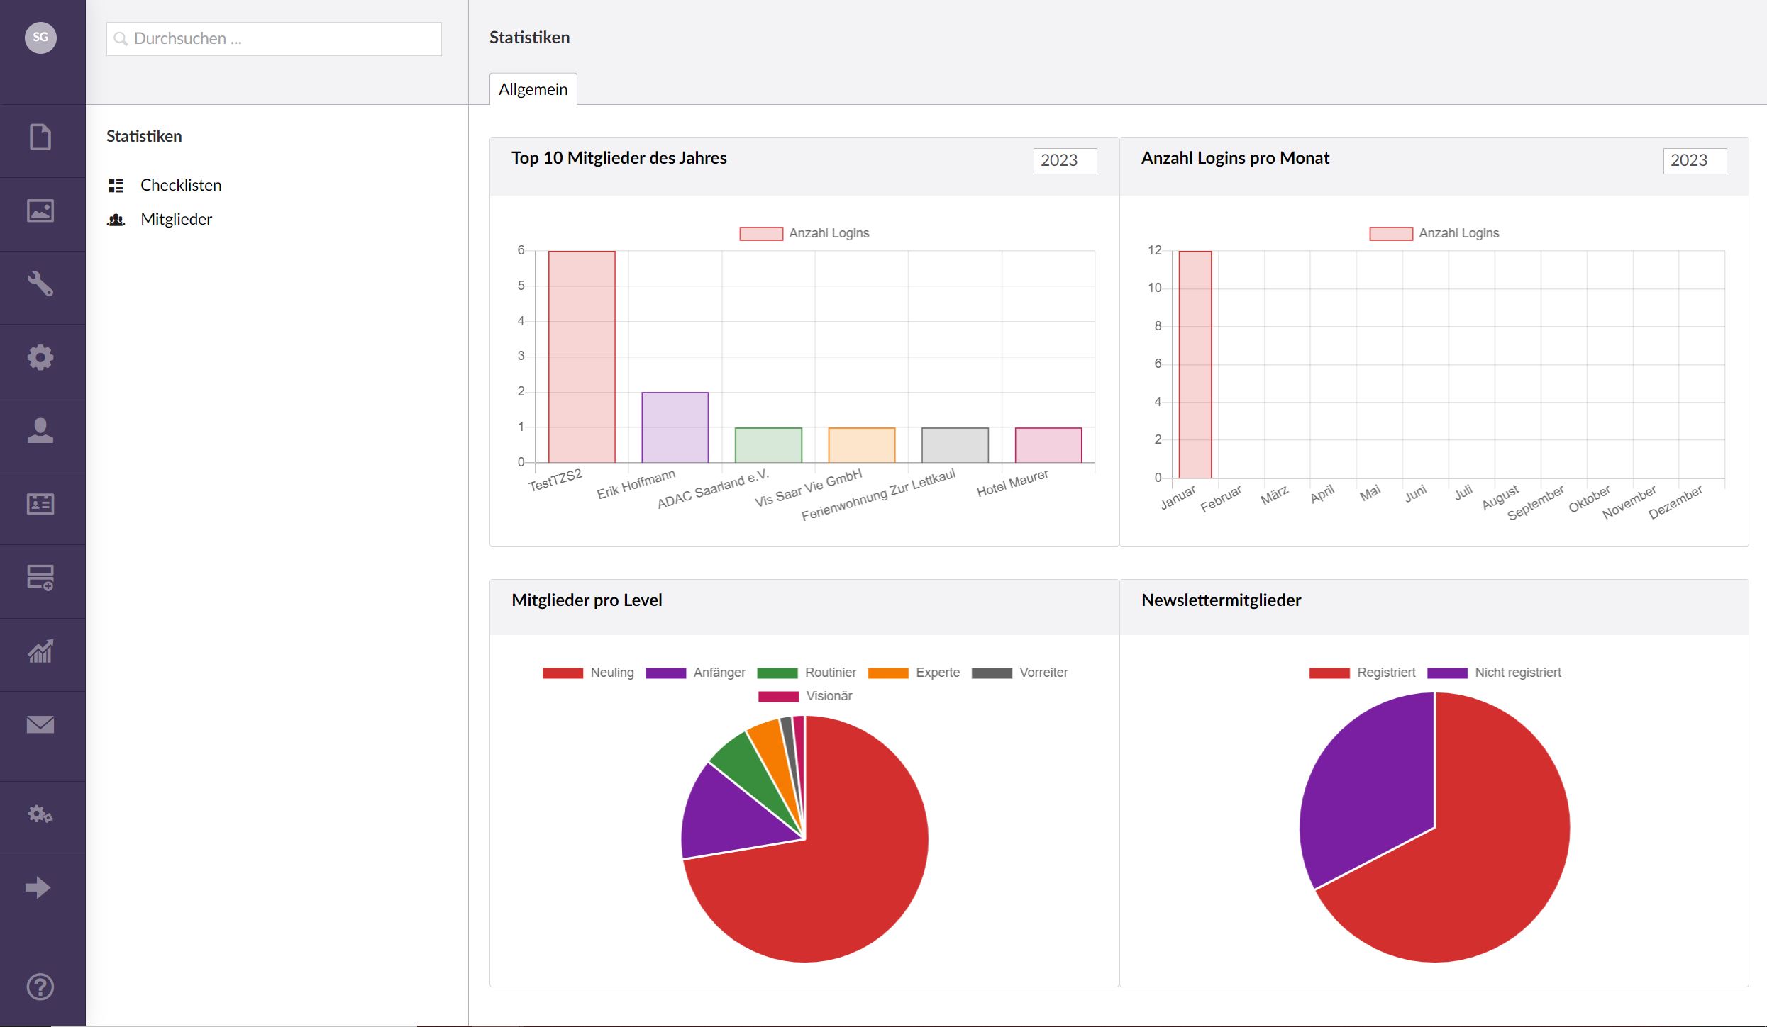Open Checklisten in the Statistiken tree

pyautogui.click(x=181, y=185)
